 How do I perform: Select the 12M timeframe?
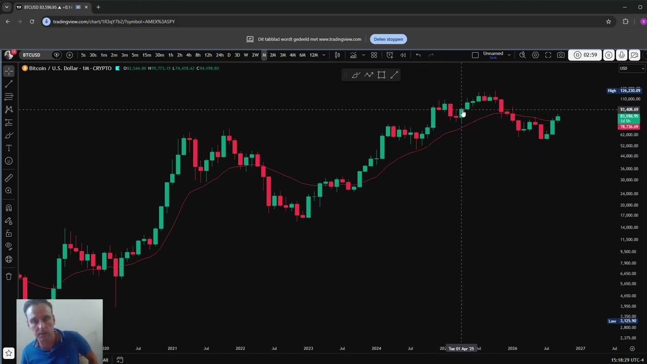pyautogui.click(x=313, y=55)
